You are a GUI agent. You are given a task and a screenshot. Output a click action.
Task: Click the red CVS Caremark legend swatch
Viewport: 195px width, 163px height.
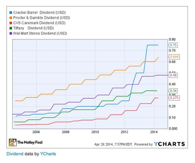tap(11, 23)
